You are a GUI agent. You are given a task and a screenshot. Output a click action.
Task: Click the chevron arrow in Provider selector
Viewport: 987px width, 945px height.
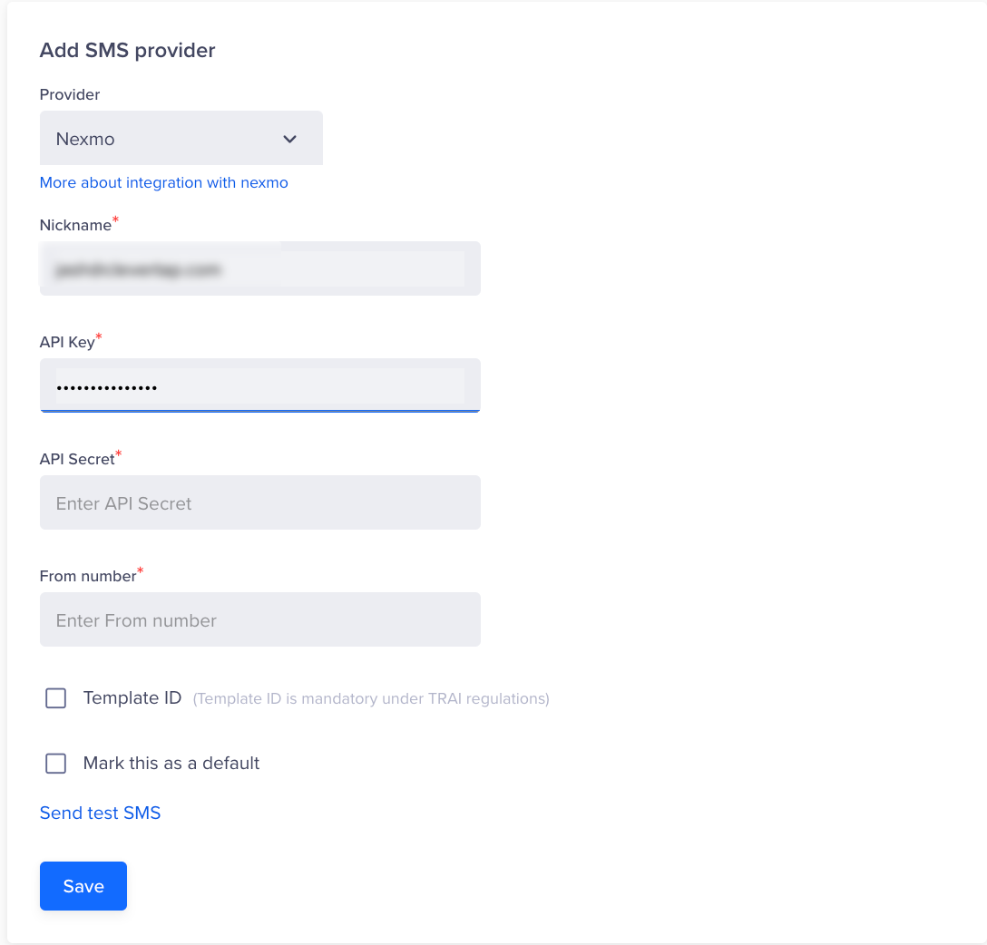click(x=289, y=139)
